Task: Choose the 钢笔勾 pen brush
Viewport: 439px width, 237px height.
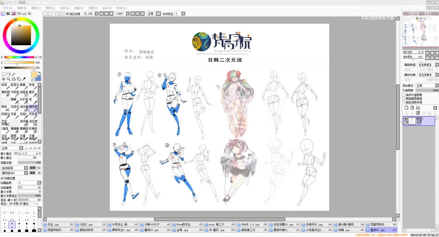Action: [5, 116]
